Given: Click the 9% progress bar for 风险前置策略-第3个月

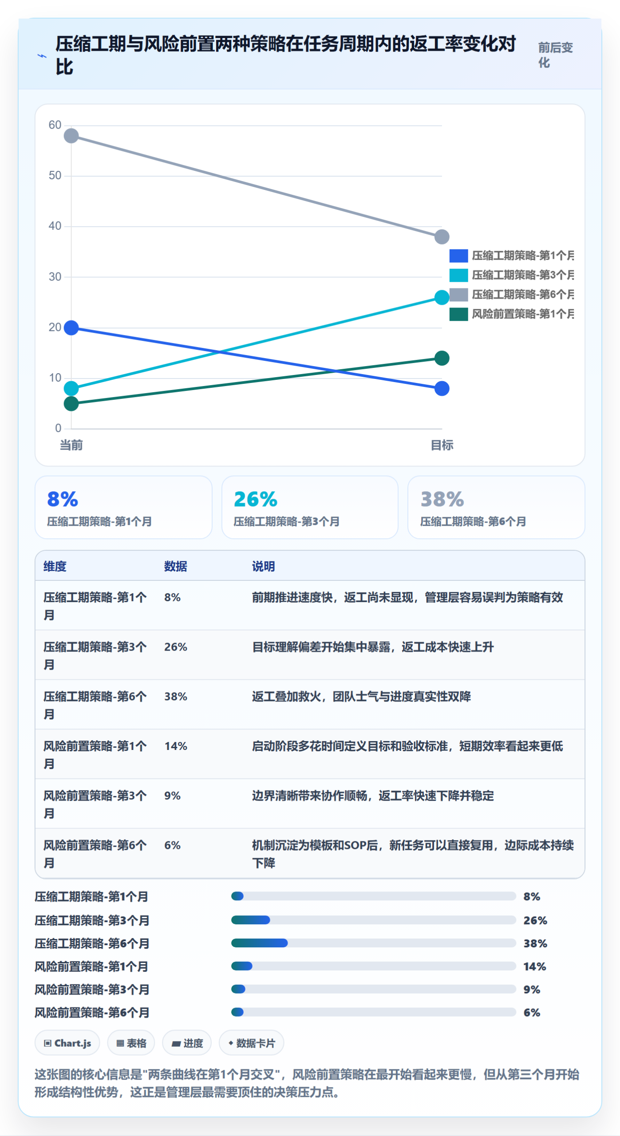Looking at the screenshot, I should [373, 989].
